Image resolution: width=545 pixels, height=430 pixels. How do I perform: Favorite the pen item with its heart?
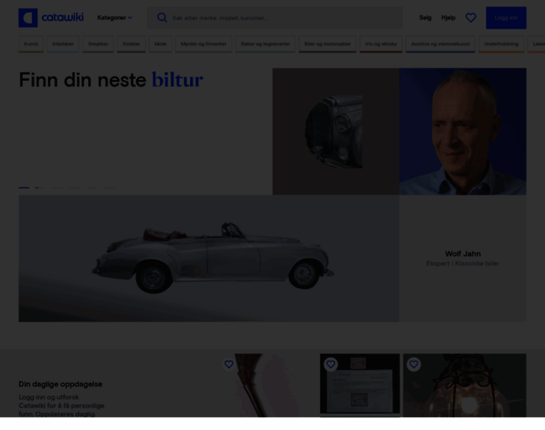229,364
